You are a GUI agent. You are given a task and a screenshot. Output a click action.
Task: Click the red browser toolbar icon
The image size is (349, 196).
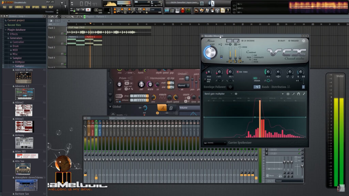pos(183,10)
